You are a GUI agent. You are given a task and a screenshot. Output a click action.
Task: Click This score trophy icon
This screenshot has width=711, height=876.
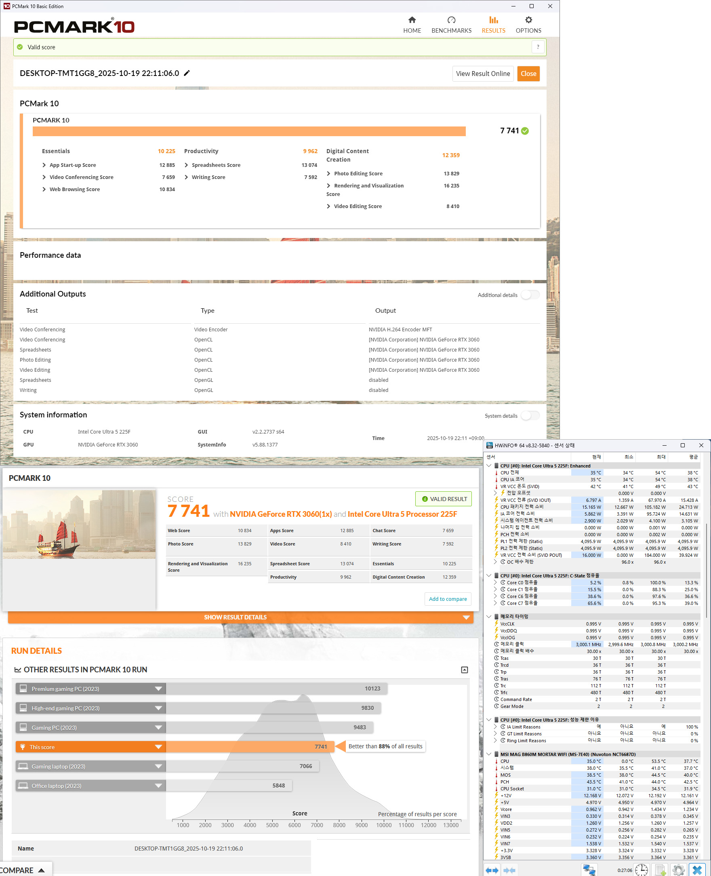tap(23, 747)
